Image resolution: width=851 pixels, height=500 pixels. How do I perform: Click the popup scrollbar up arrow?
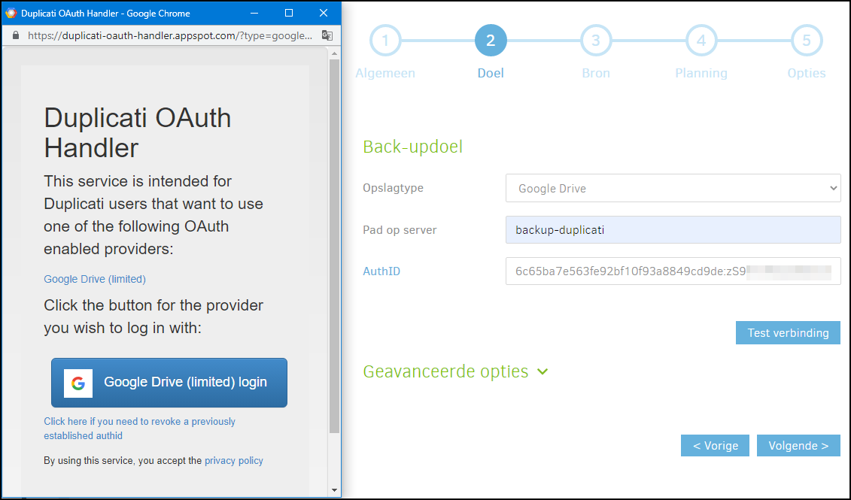pyautogui.click(x=334, y=53)
